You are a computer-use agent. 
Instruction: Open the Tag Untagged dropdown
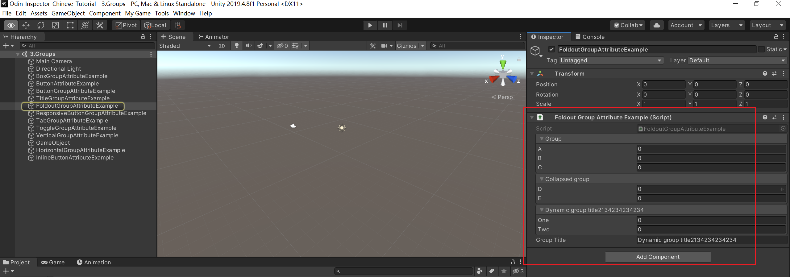tap(611, 60)
